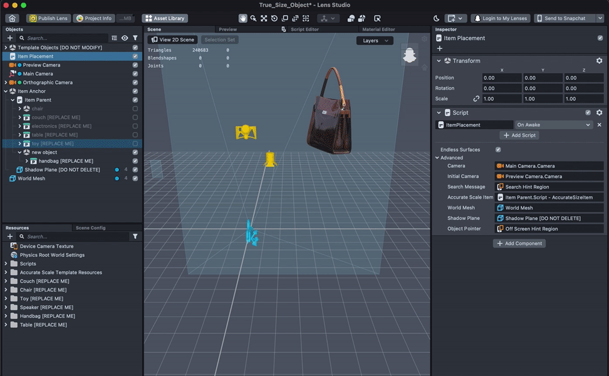This screenshot has height=376, width=609.
Task: Enable the chair object checkbox
Action: point(135,109)
